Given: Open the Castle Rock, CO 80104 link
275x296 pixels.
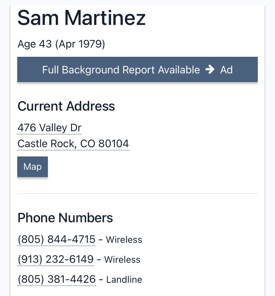Looking at the screenshot, I should (x=73, y=144).
